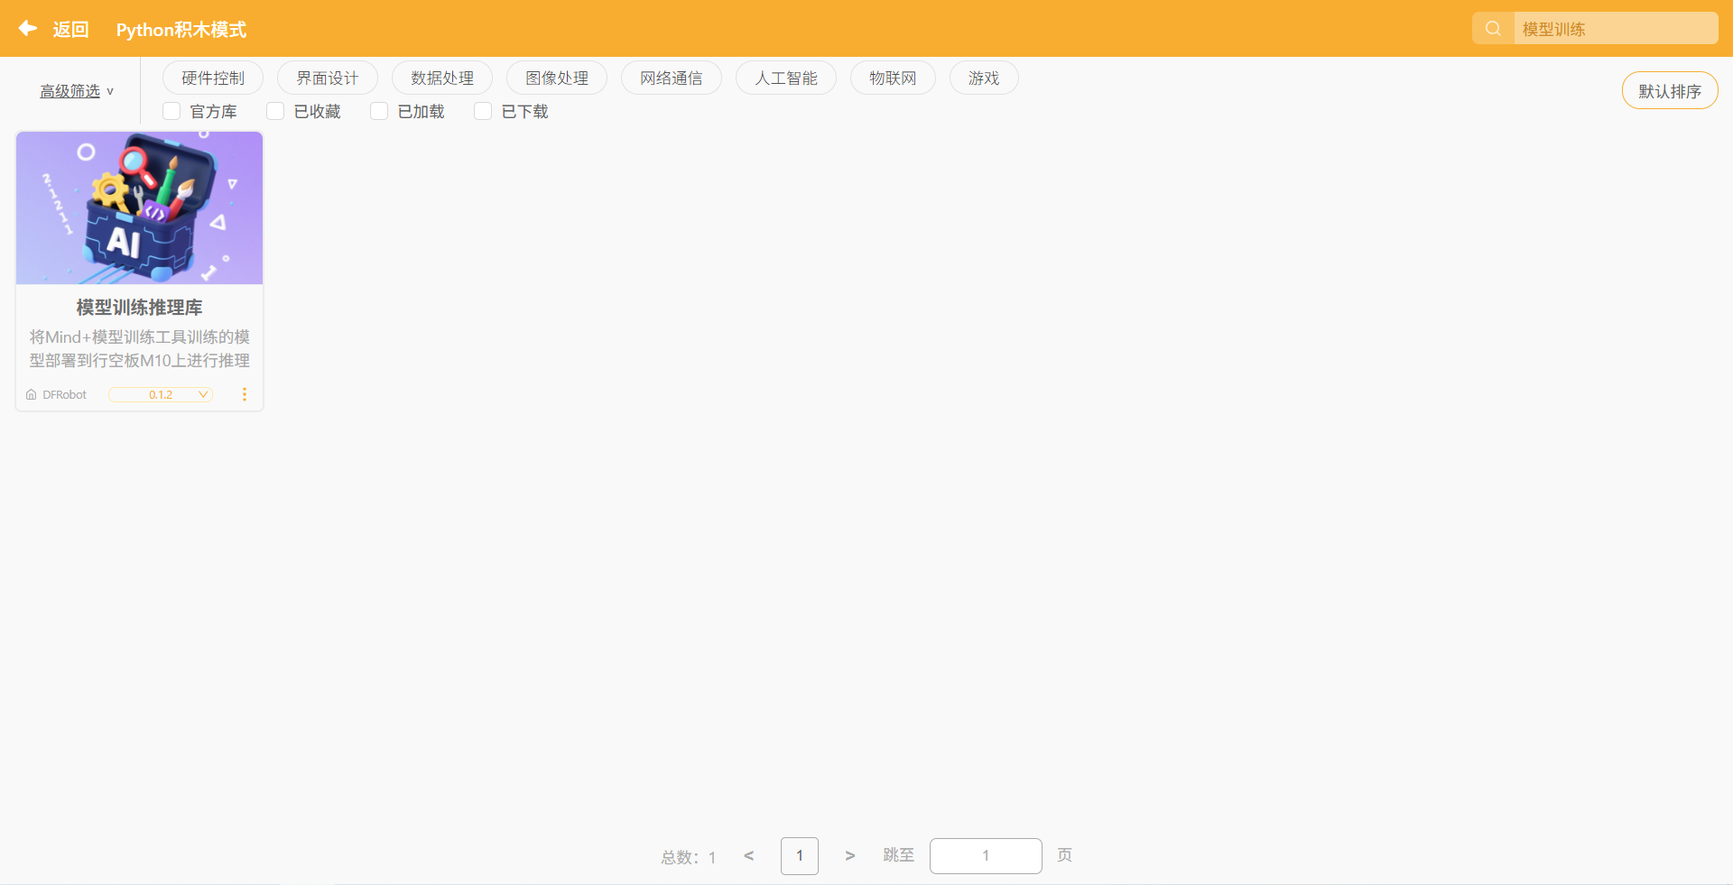The height and width of the screenshot is (885, 1733).
Task: Go to previous page arrow
Action: tap(748, 855)
